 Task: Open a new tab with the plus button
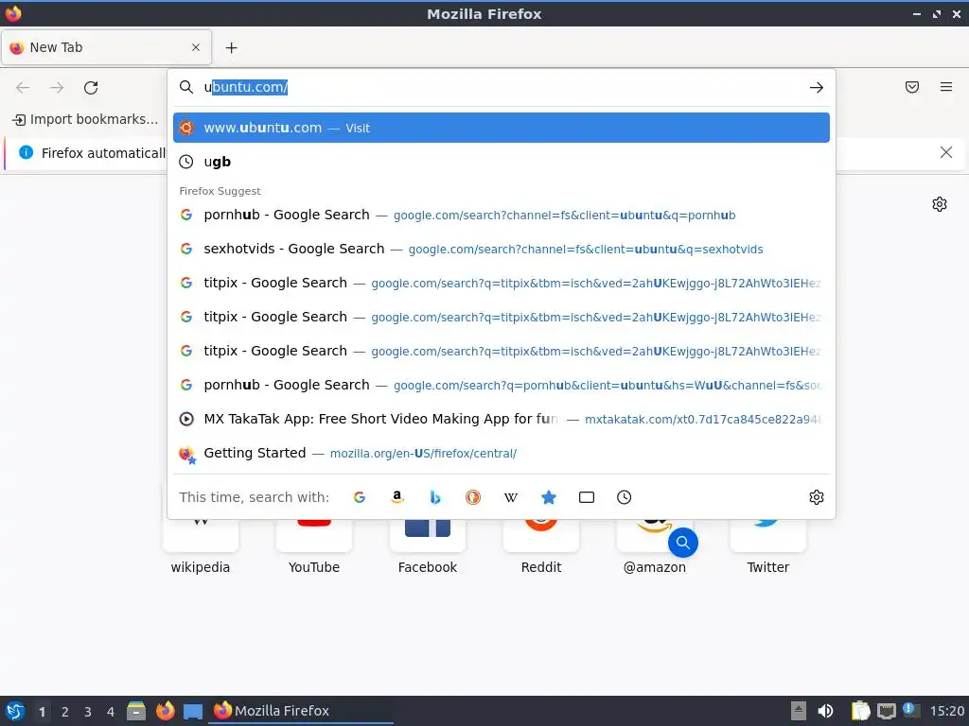231,47
